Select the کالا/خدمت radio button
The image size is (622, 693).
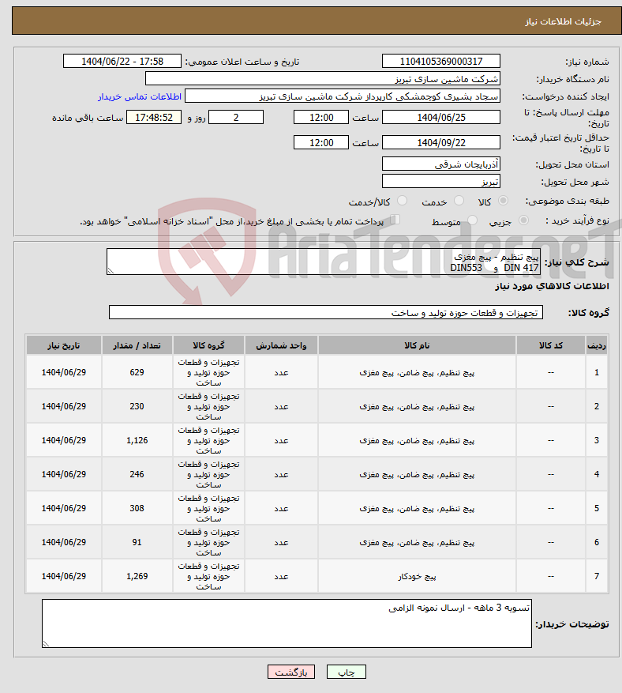pos(402,201)
